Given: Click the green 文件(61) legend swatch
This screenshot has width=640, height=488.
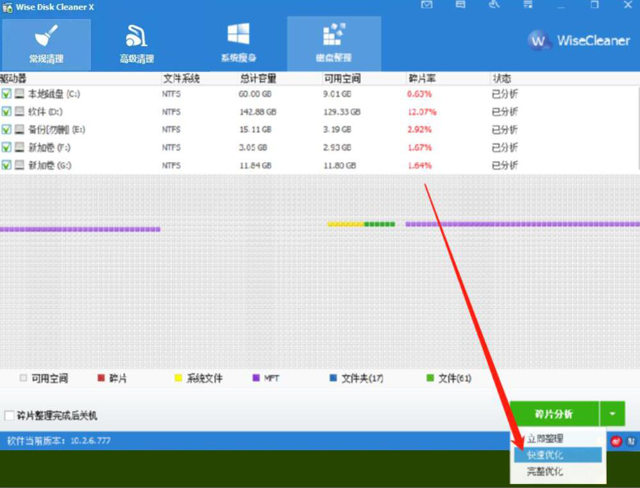Looking at the screenshot, I should (430, 378).
